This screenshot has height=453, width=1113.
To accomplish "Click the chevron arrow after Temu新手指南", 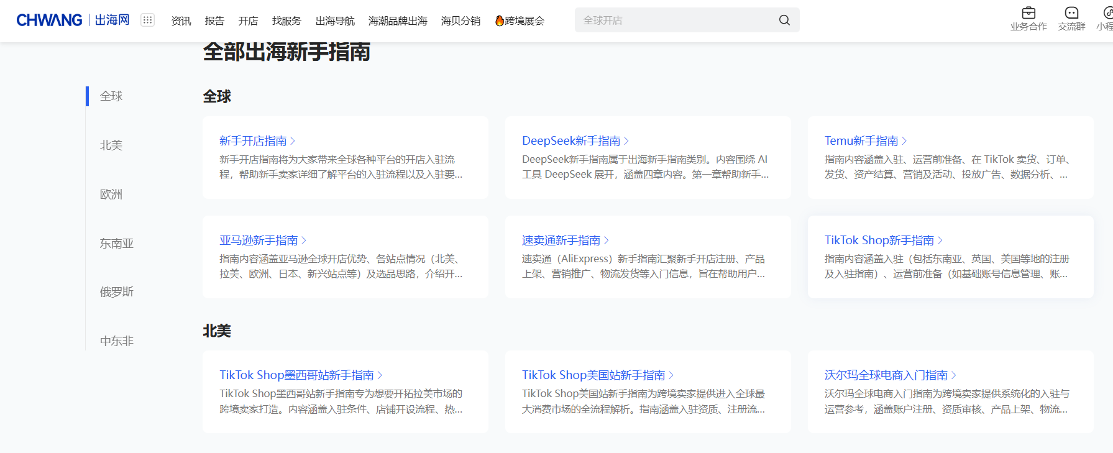I will (904, 141).
